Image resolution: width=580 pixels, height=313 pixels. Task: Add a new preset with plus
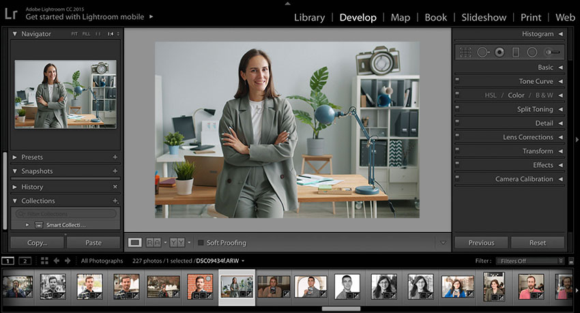click(x=115, y=157)
